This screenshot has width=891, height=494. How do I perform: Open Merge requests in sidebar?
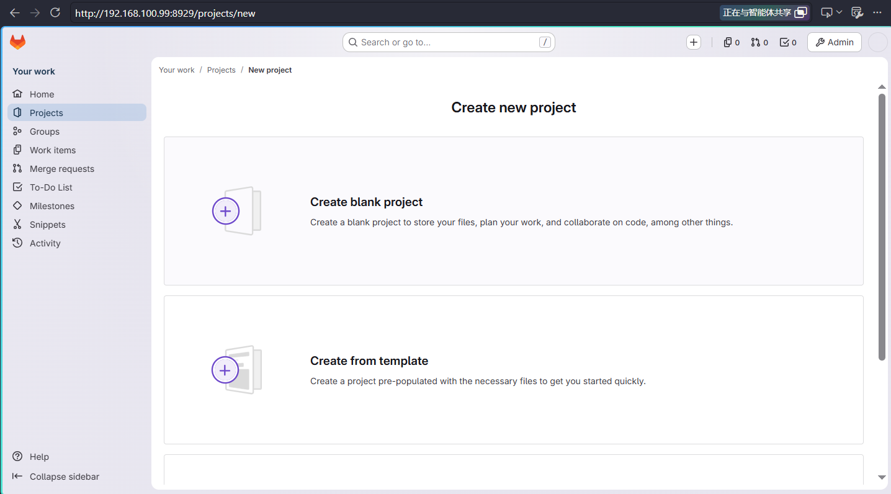[77, 169]
